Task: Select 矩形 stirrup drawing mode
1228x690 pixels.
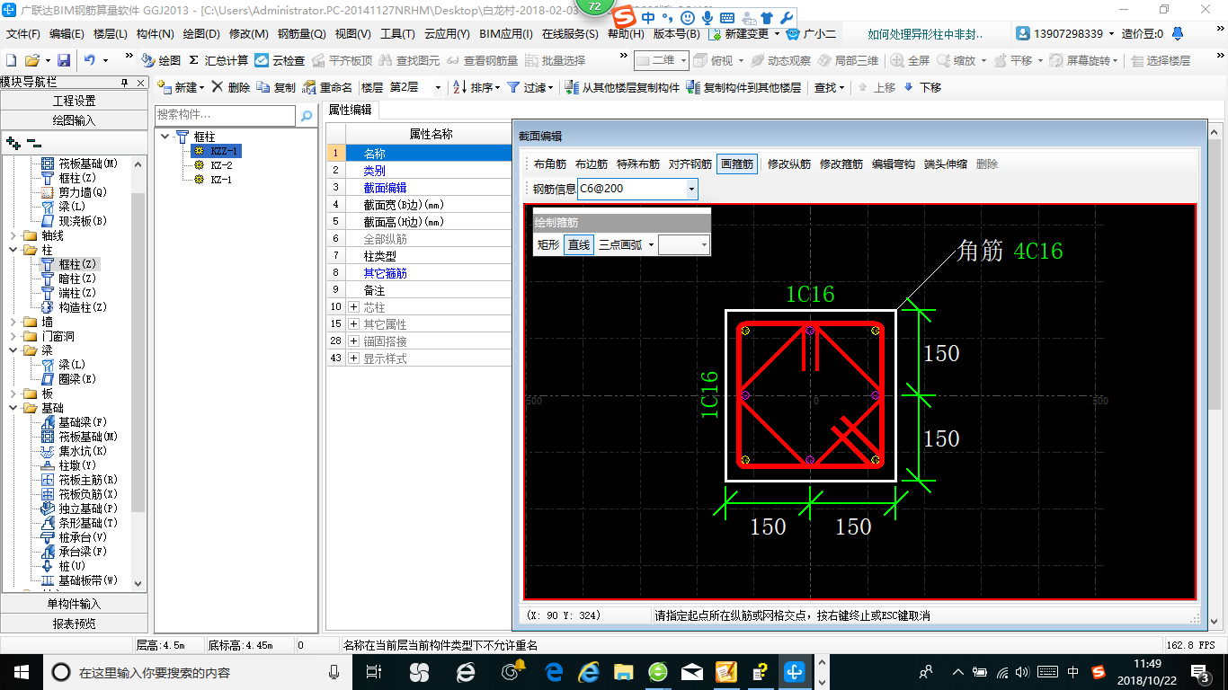Action: 548,244
